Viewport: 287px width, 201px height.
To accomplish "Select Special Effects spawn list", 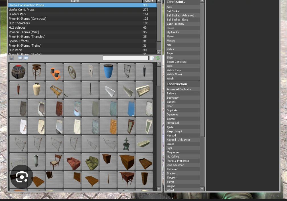I will pos(82,41).
